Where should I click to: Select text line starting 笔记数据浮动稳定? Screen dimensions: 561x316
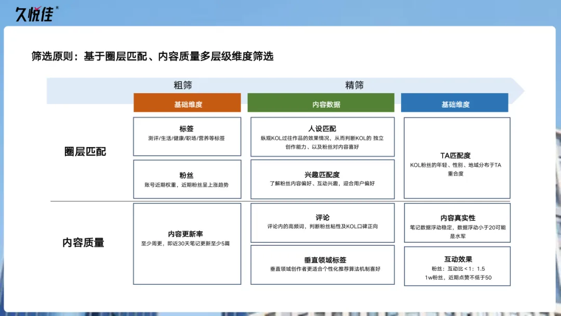coord(458,227)
